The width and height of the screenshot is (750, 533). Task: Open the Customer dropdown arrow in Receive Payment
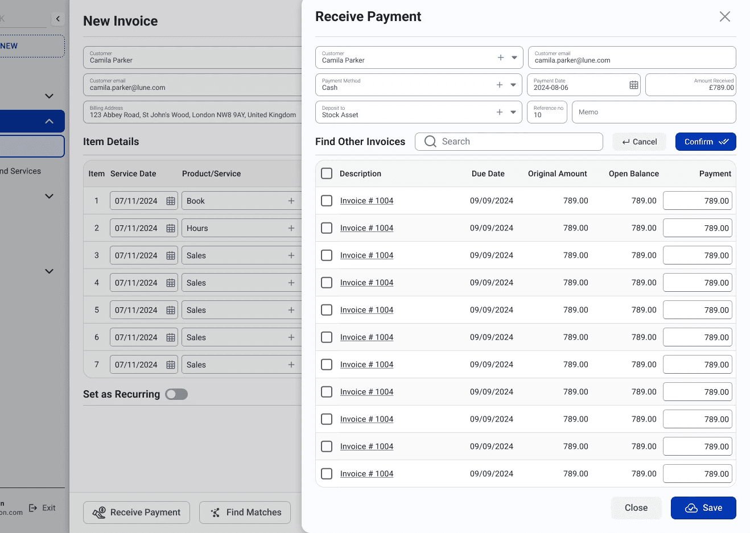pyautogui.click(x=514, y=57)
